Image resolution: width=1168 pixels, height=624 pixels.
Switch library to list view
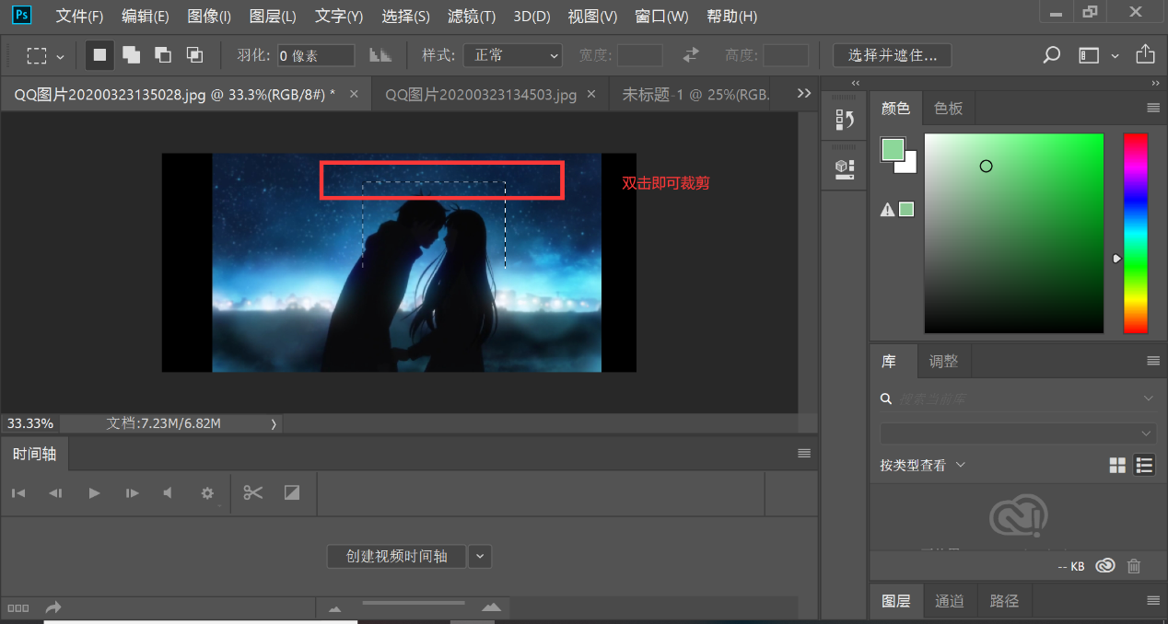(1144, 466)
